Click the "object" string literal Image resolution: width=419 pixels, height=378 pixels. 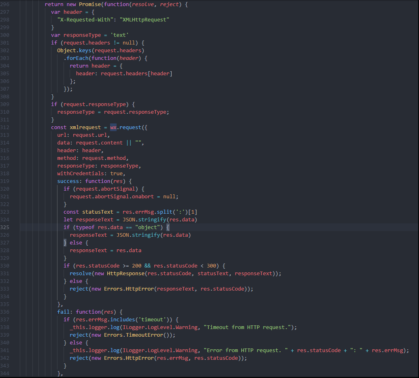point(147,227)
